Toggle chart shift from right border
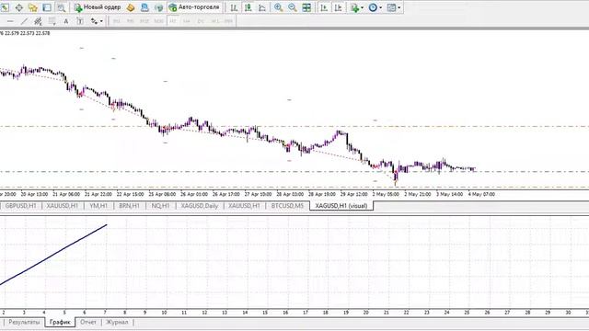The image size is (589, 331). coord(338,7)
